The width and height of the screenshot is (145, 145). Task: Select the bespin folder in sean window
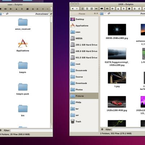pos(23,65)
